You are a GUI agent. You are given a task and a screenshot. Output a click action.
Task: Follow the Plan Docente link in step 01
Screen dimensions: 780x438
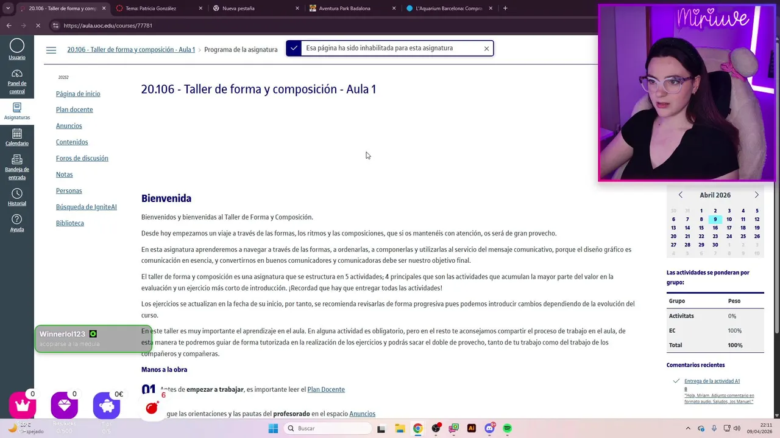[x=326, y=389]
